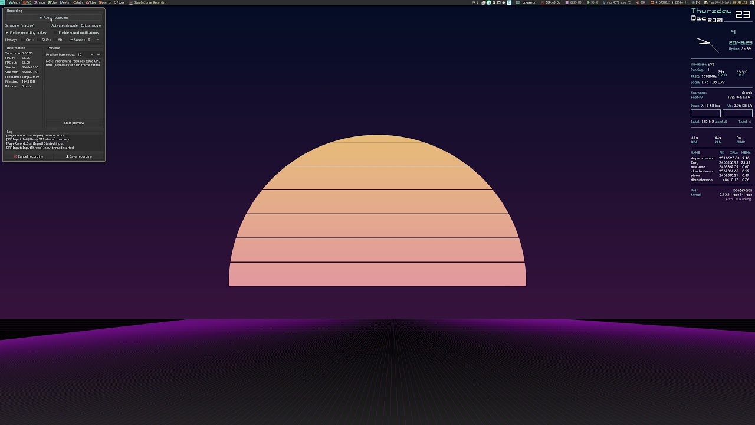Image resolution: width=755 pixels, height=425 pixels.
Task: Switch to the air workspace tag
Action: [78, 2]
